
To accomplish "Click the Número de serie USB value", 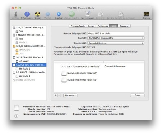I will 57,114.
